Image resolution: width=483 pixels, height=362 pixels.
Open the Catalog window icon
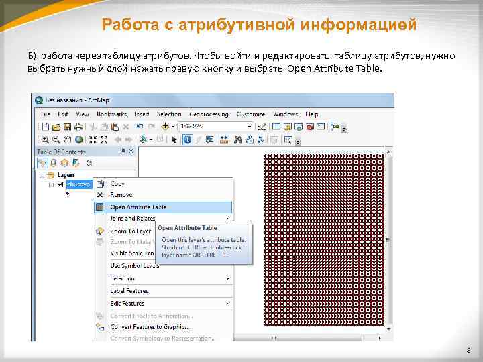(x=288, y=127)
